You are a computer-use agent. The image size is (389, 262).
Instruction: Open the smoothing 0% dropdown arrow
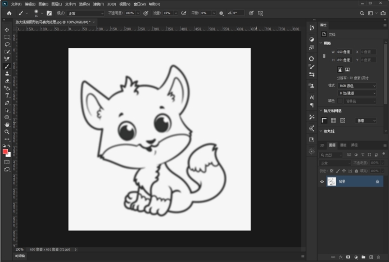click(x=214, y=13)
